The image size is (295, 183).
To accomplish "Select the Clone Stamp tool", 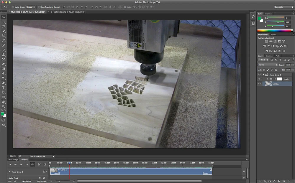I will click(3, 55).
